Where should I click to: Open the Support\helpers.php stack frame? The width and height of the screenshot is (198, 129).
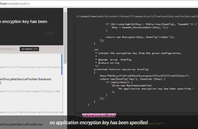click(30, 91)
